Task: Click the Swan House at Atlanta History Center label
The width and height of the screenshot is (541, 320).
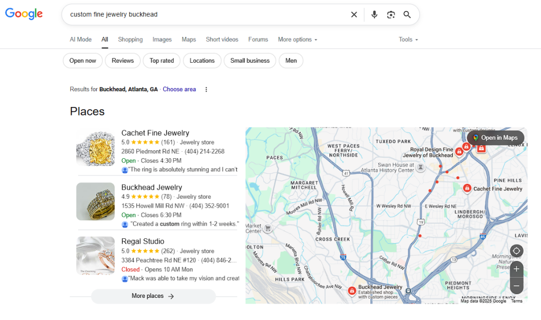Action: (387, 168)
